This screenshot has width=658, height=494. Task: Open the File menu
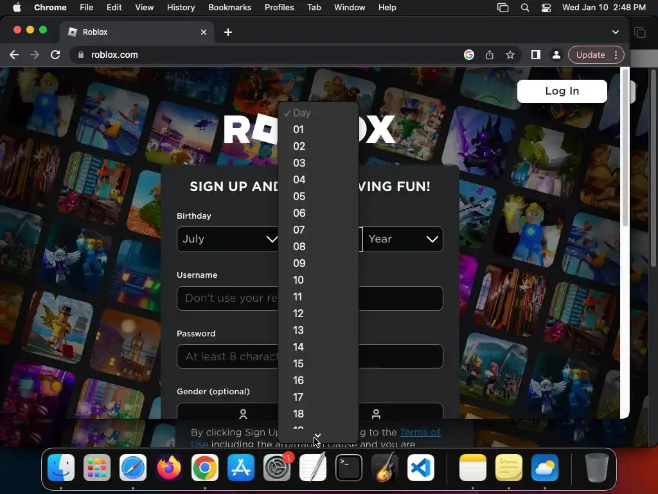87,8
